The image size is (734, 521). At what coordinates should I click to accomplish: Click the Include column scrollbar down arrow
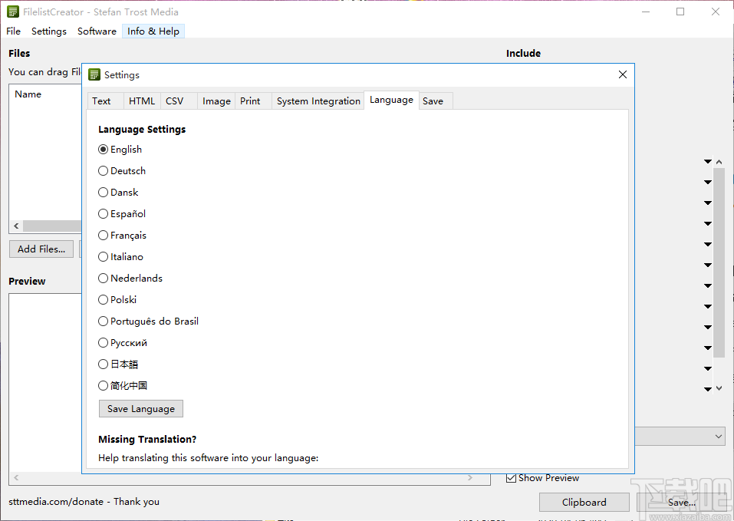[719, 387]
